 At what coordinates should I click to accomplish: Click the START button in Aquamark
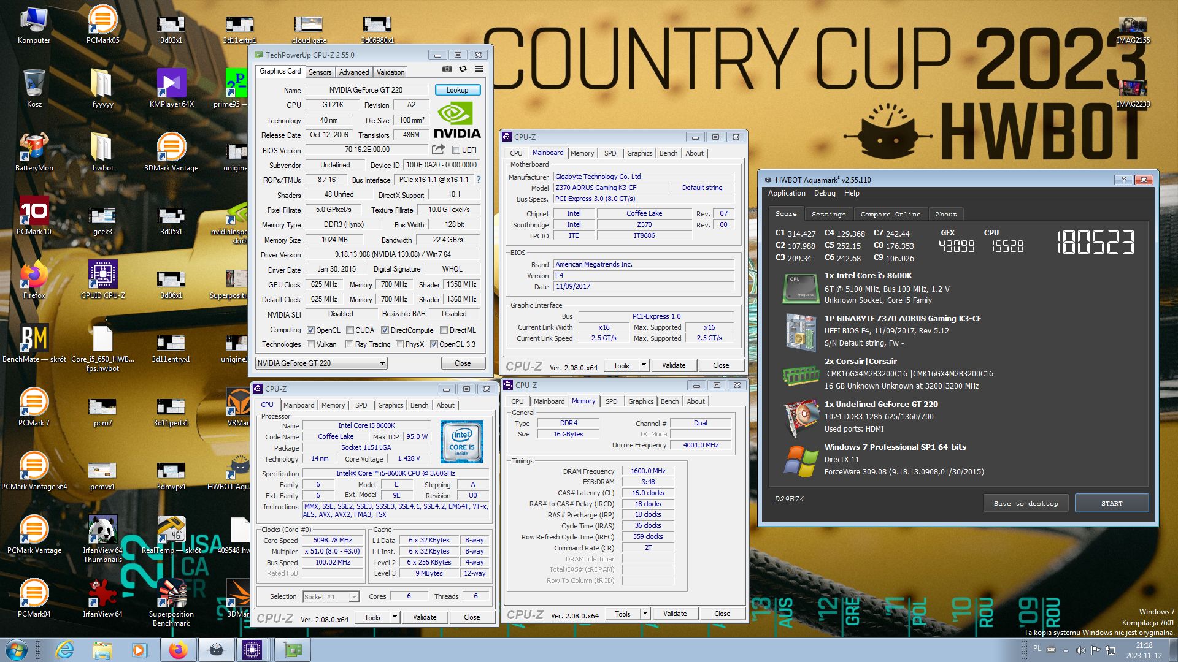[x=1112, y=503]
